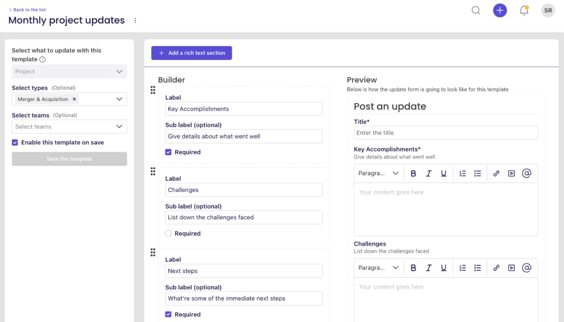
Task: Uncheck Required for Key Accomplishments section
Action: (x=168, y=152)
